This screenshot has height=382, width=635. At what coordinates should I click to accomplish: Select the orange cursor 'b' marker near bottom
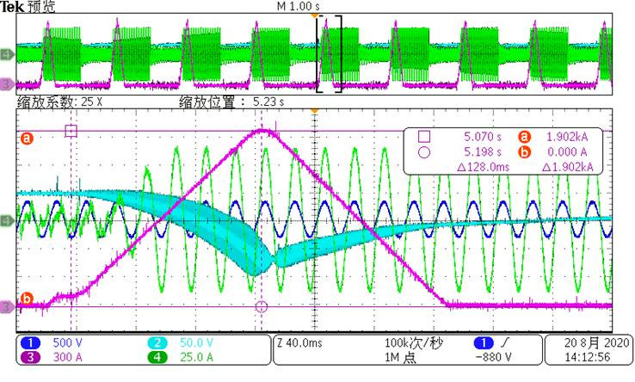point(26,299)
